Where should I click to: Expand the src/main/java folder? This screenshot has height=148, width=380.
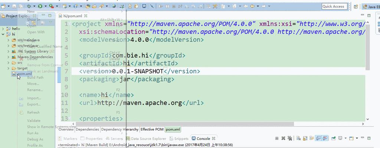coord(9,40)
